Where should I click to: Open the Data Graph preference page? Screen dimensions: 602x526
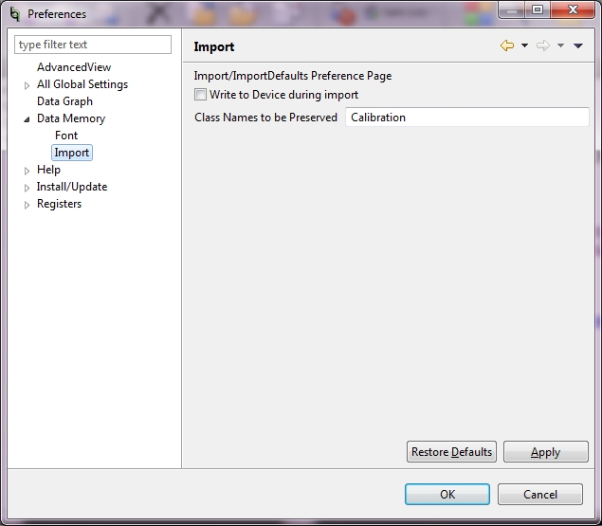[x=64, y=101]
